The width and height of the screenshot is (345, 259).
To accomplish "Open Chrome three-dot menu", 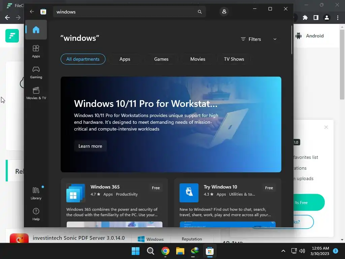I will tap(338, 18).
